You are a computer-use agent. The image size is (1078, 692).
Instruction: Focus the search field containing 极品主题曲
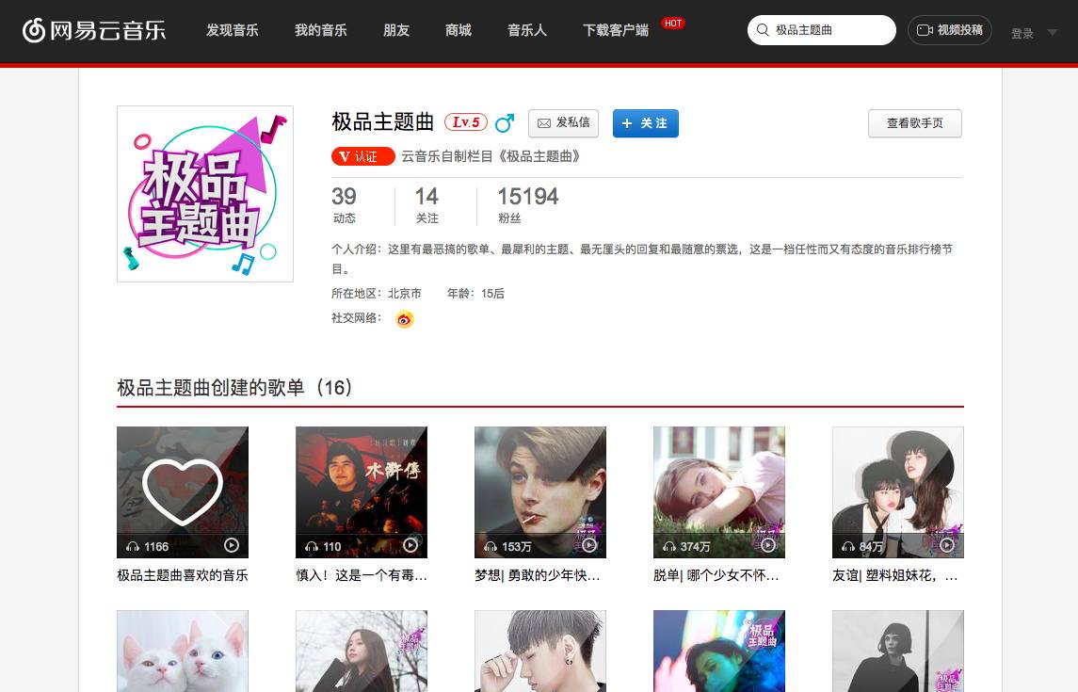[822, 30]
